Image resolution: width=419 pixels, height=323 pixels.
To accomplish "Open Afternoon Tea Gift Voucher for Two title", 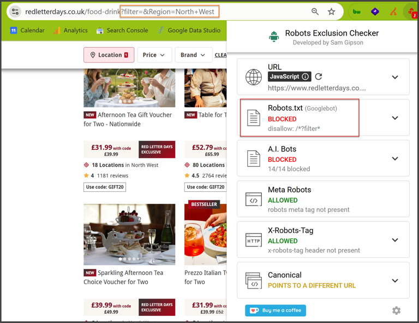I will coord(128,119).
